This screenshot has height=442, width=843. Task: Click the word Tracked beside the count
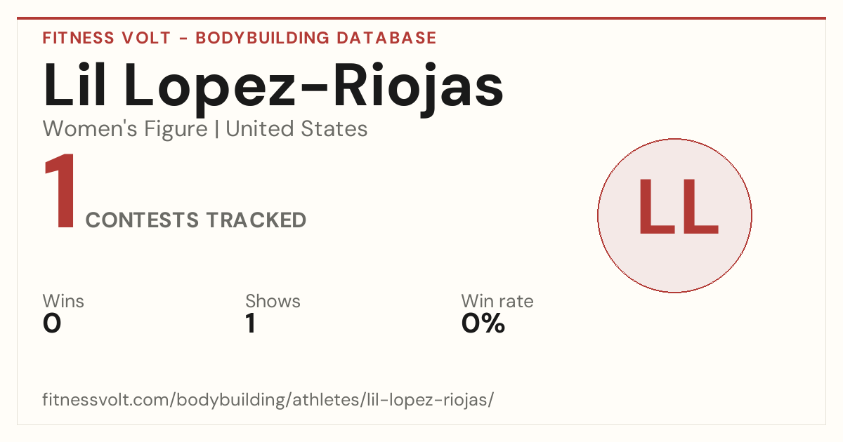pos(256,220)
